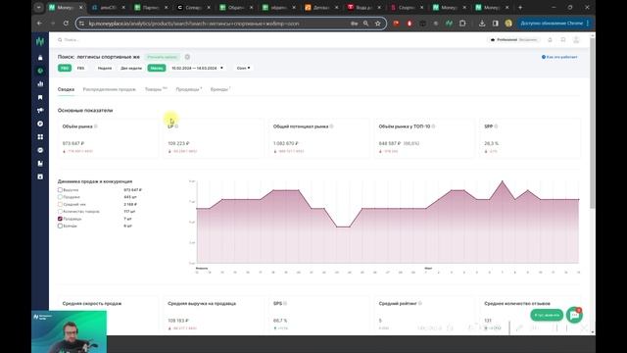Click the info icon next to SPP

click(x=496, y=126)
